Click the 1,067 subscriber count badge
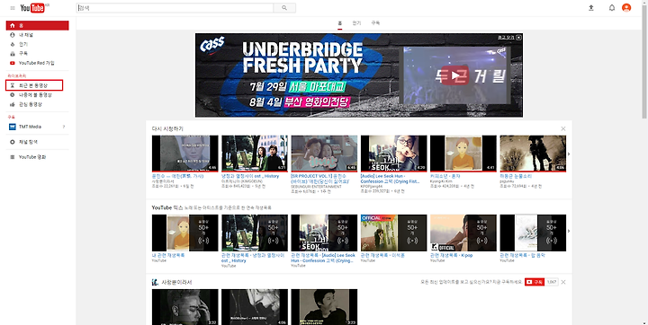This screenshot has width=648, height=325. tap(552, 282)
